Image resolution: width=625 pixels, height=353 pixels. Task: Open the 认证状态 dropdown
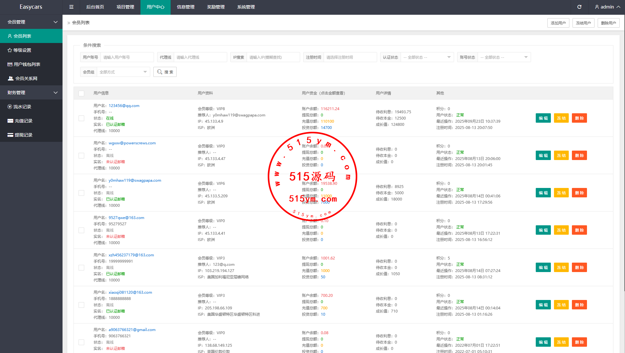[x=427, y=57]
